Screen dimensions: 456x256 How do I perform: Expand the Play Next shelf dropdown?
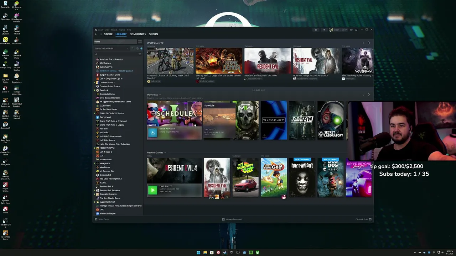160,95
